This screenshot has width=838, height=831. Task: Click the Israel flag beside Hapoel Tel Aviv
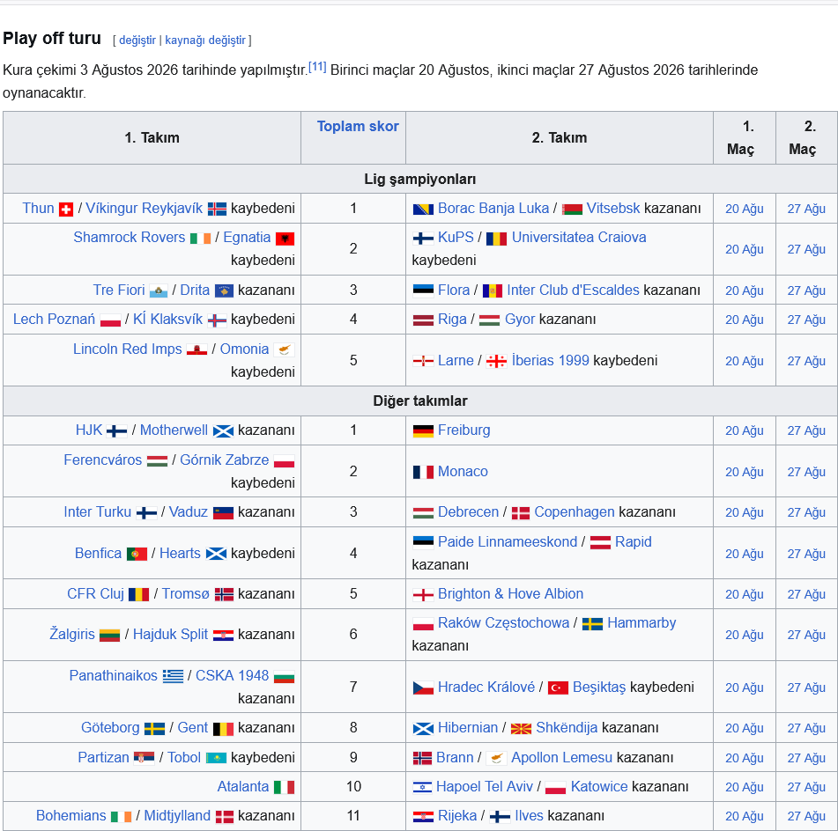tap(422, 787)
